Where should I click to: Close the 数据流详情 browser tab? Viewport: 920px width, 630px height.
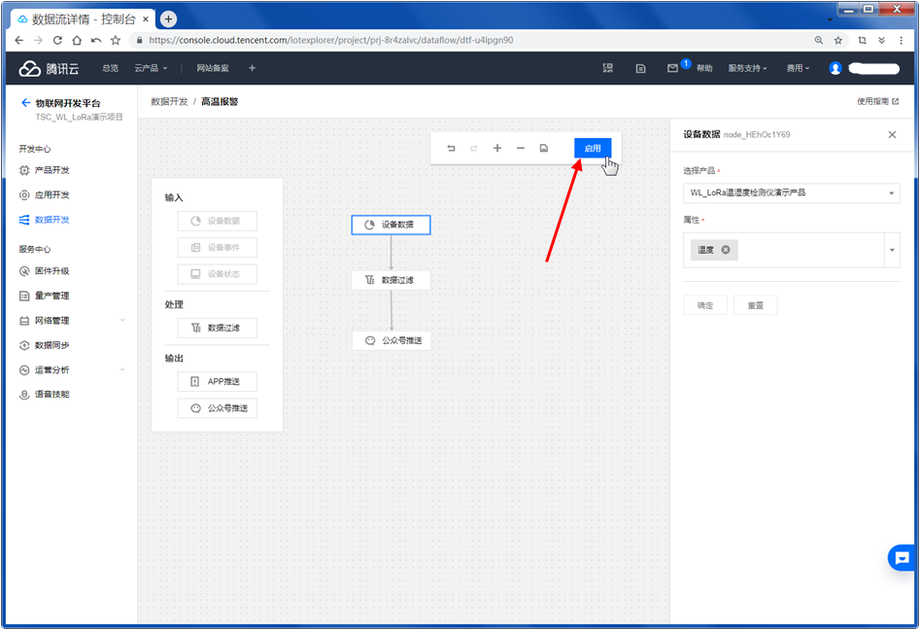tap(146, 19)
